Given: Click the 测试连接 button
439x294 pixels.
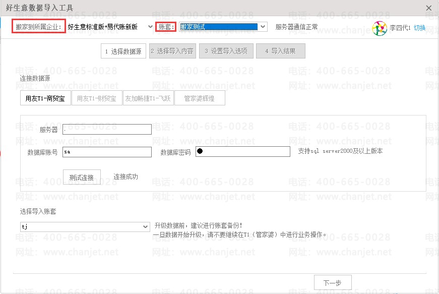Looking at the screenshot, I should 82,177.
